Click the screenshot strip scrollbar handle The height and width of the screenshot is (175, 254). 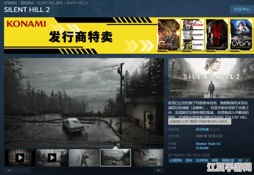click(22, 170)
